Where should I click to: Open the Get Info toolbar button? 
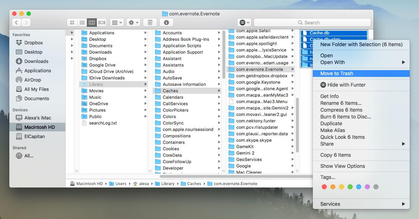pyautogui.click(x=167, y=22)
